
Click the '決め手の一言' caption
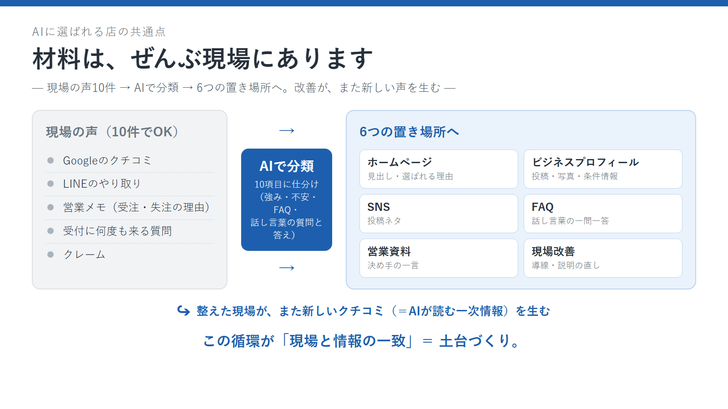[393, 265]
